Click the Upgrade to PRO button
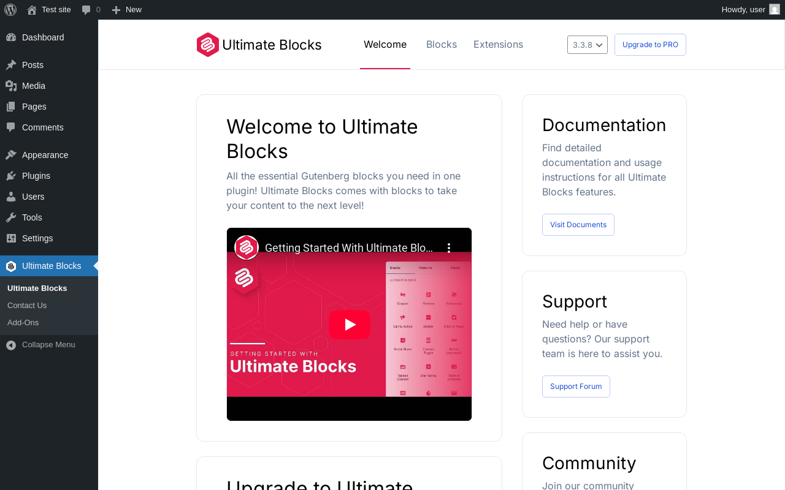 pyautogui.click(x=650, y=45)
